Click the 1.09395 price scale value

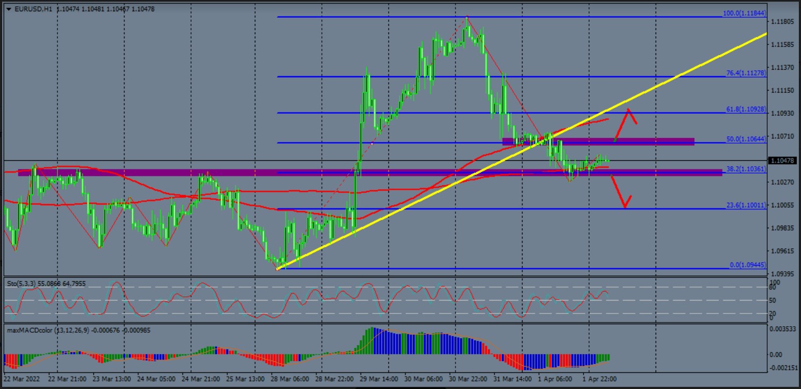pyautogui.click(x=783, y=274)
